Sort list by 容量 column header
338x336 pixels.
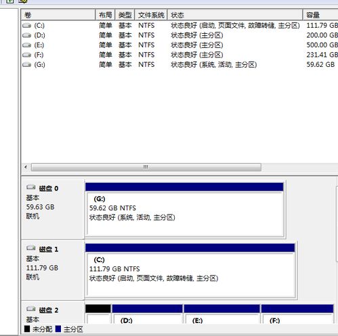320,15
